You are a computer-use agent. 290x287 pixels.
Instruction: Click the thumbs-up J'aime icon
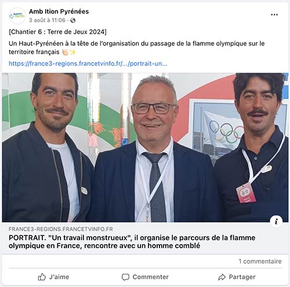click(42, 277)
